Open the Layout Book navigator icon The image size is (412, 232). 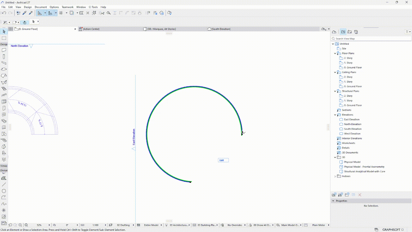(x=349, y=32)
